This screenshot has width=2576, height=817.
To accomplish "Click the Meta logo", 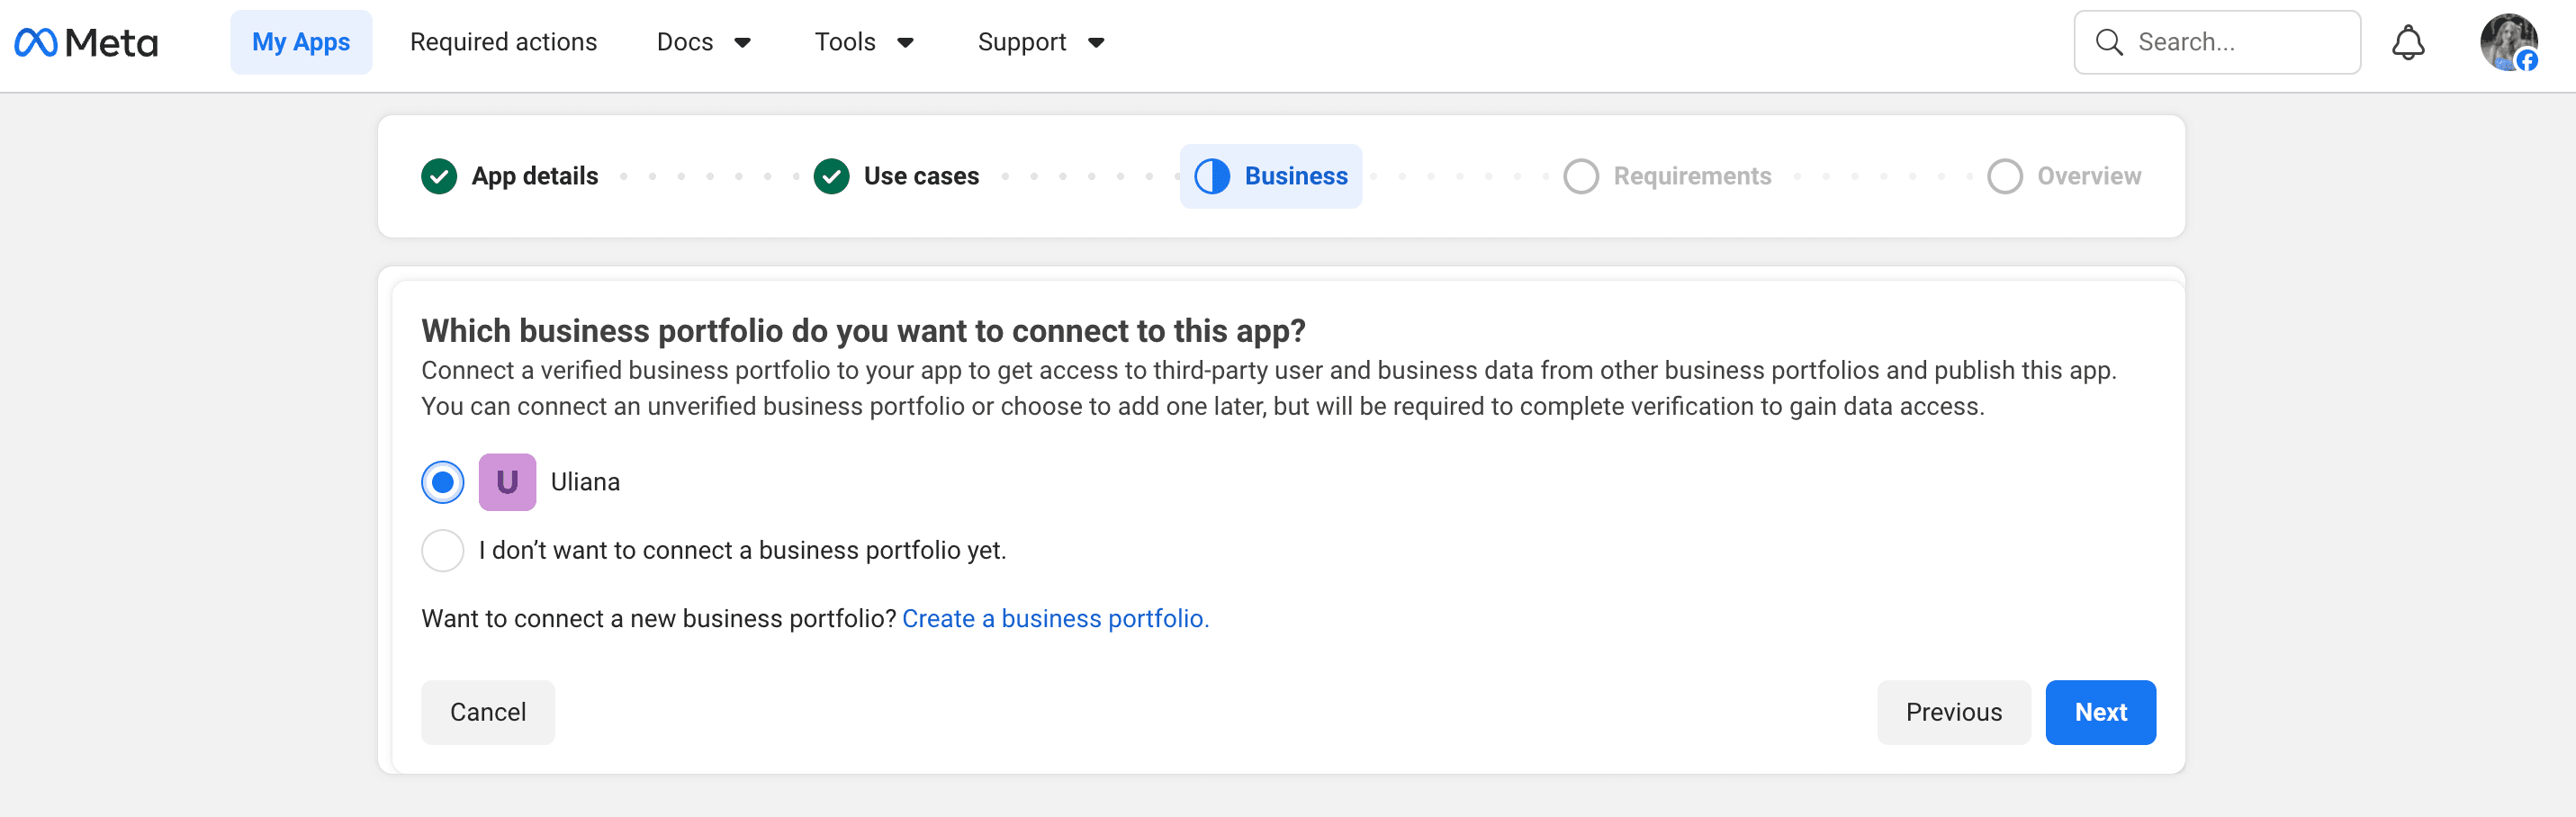I will [85, 42].
